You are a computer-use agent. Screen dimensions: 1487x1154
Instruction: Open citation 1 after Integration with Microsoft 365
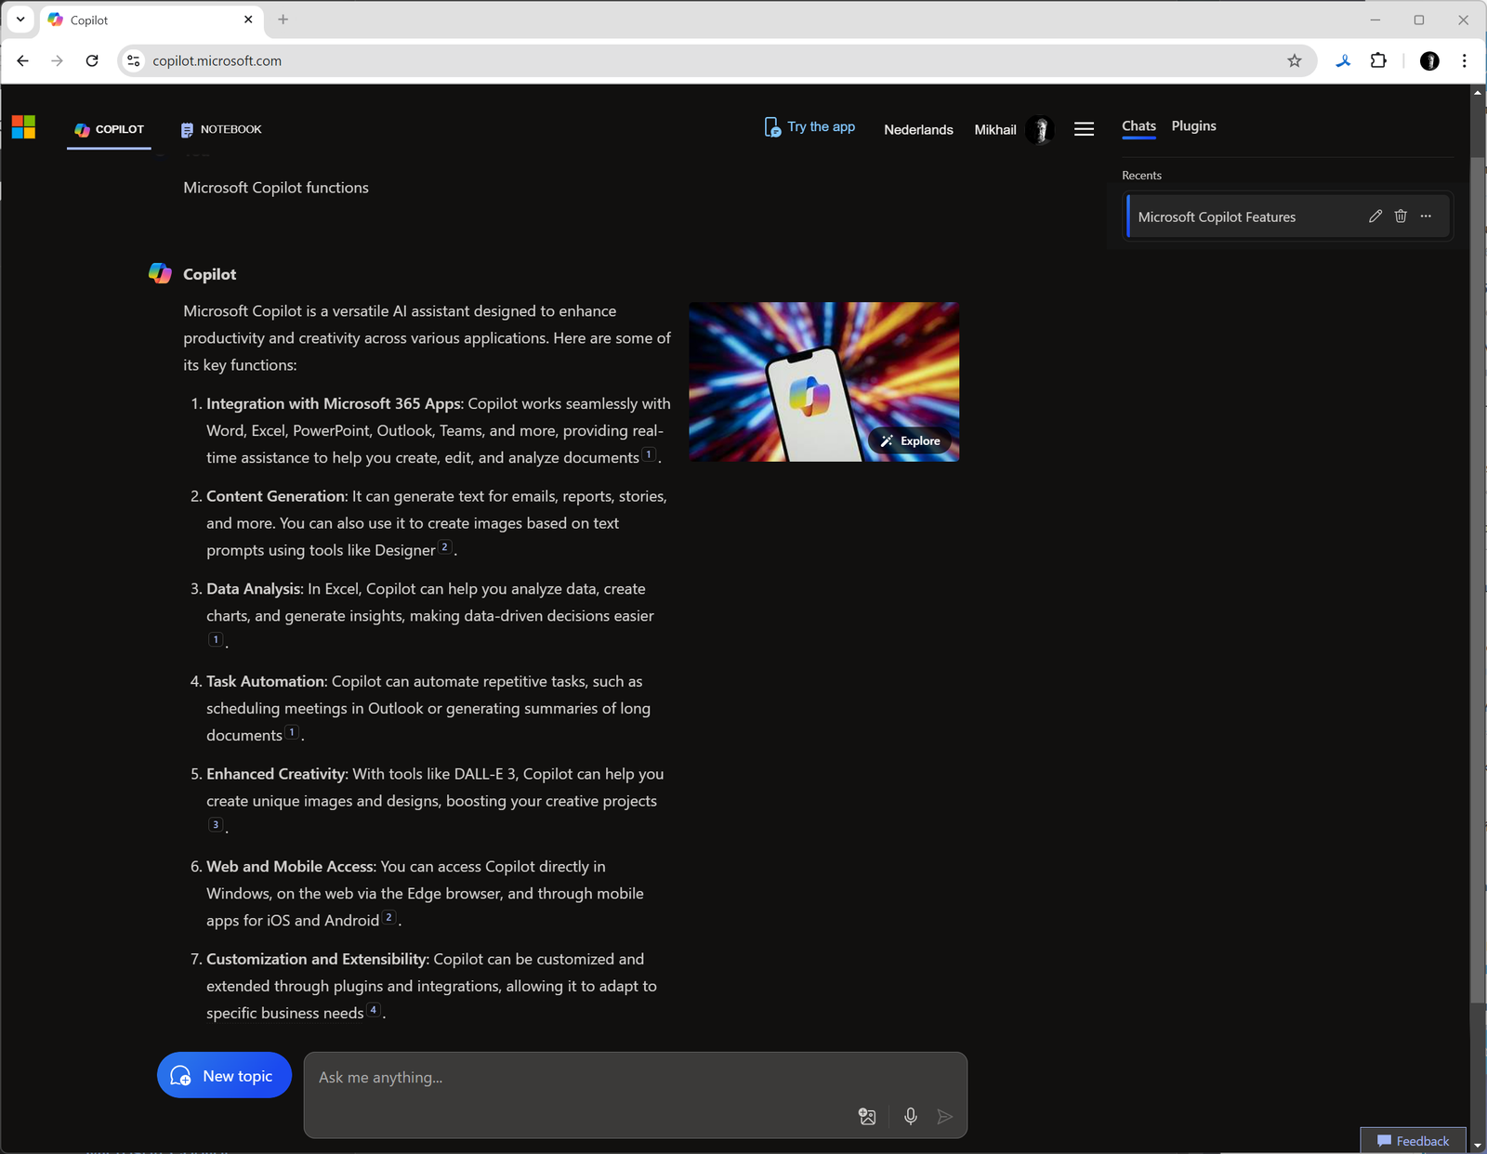[649, 454]
